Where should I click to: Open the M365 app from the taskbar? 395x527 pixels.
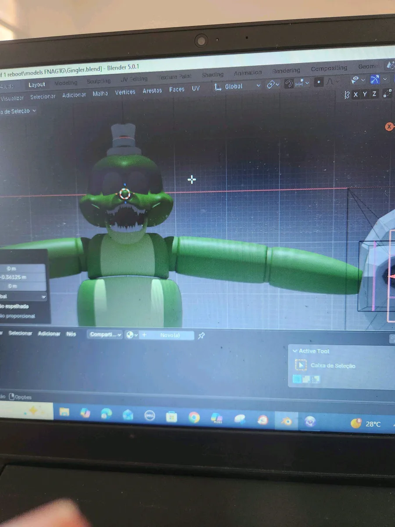tap(217, 418)
